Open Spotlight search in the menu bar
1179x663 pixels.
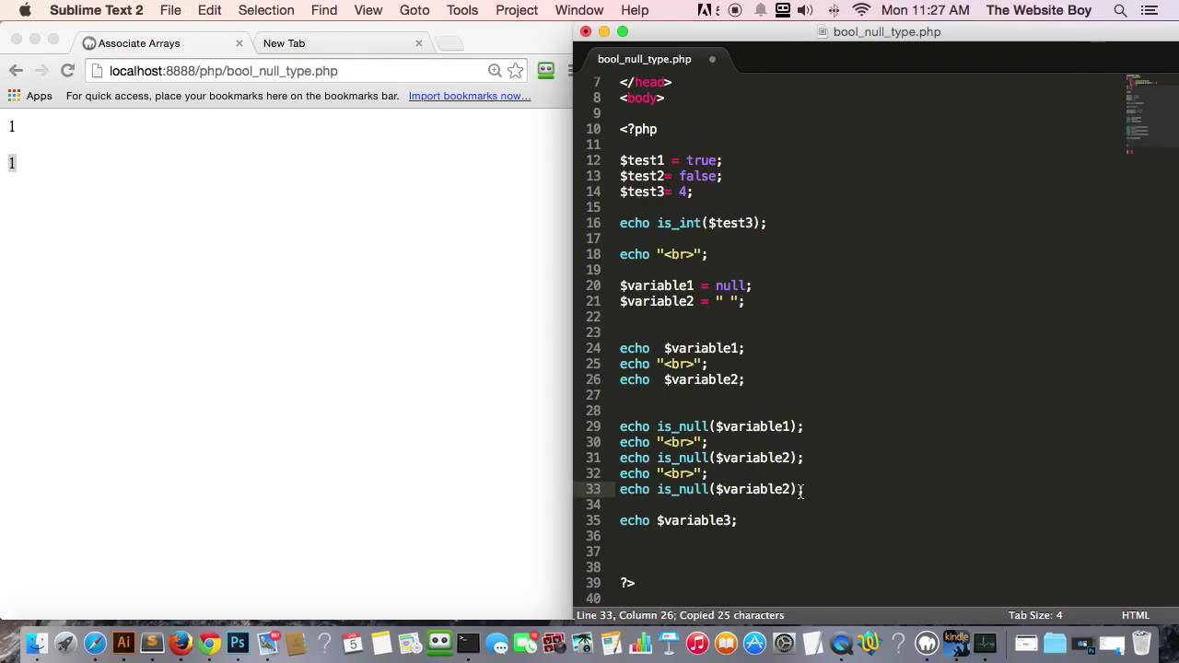[x=1120, y=10]
